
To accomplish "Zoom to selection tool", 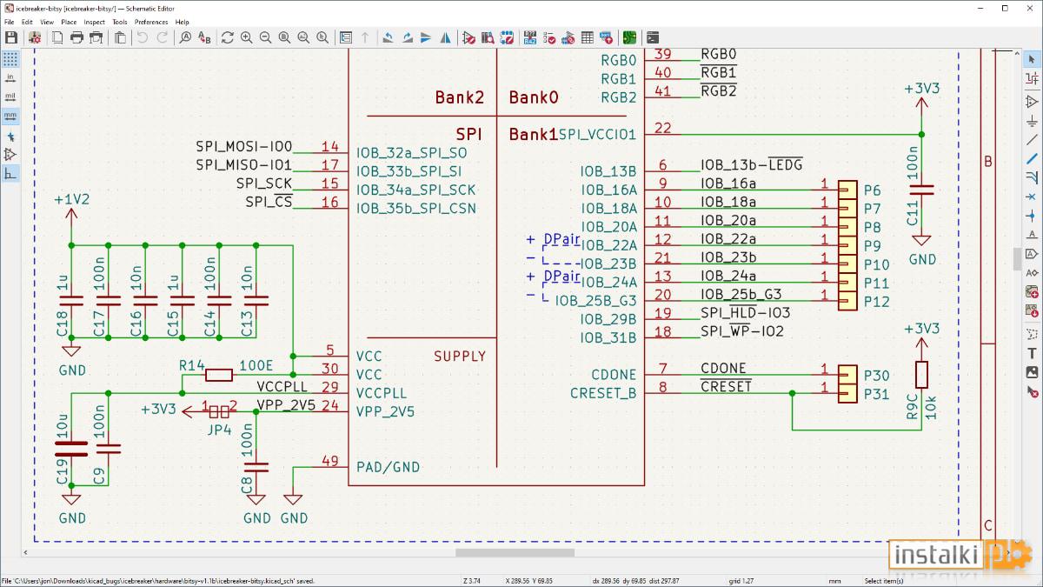I will 323,37.
